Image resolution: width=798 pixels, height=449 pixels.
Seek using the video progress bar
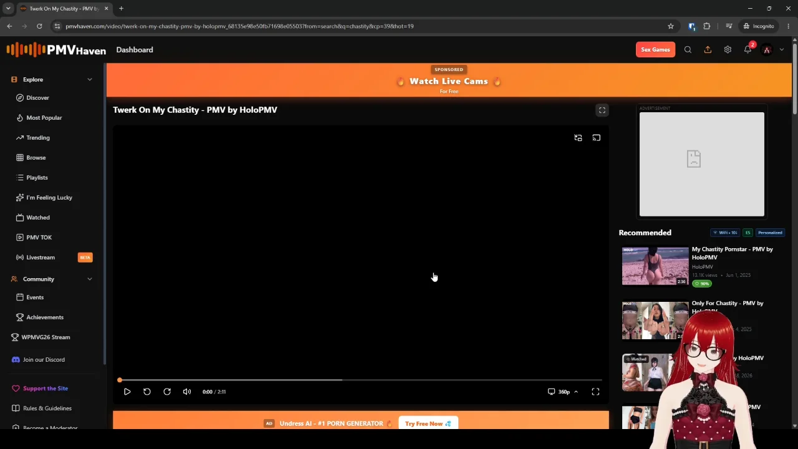tap(360, 380)
